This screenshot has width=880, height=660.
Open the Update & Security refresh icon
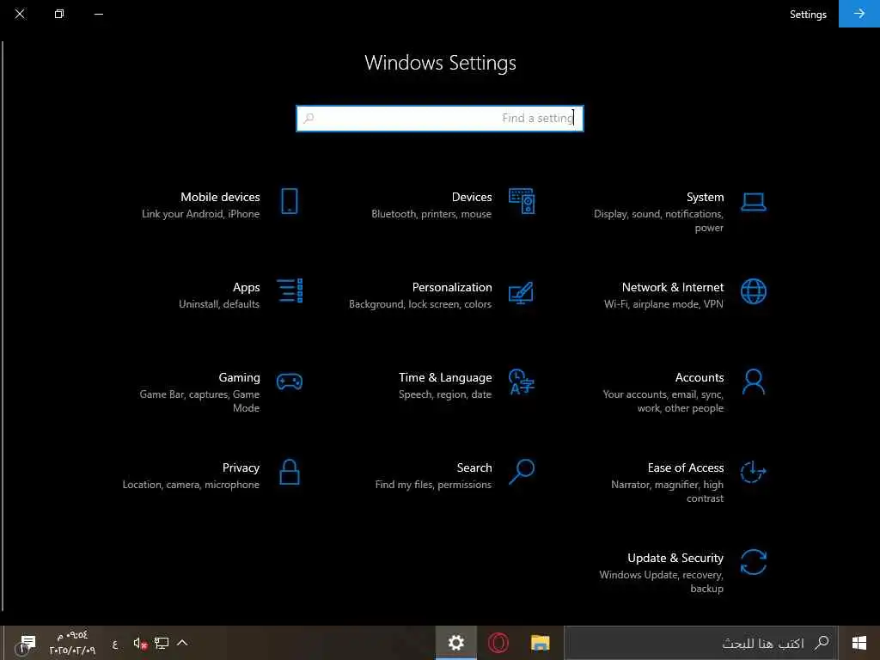[753, 562]
